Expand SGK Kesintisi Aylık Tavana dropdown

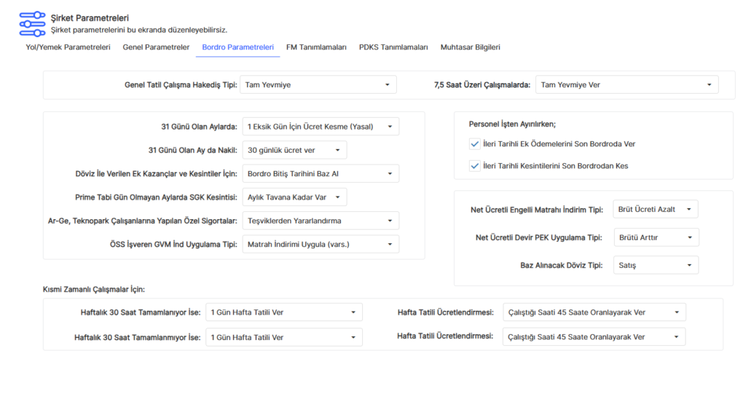coord(294,197)
